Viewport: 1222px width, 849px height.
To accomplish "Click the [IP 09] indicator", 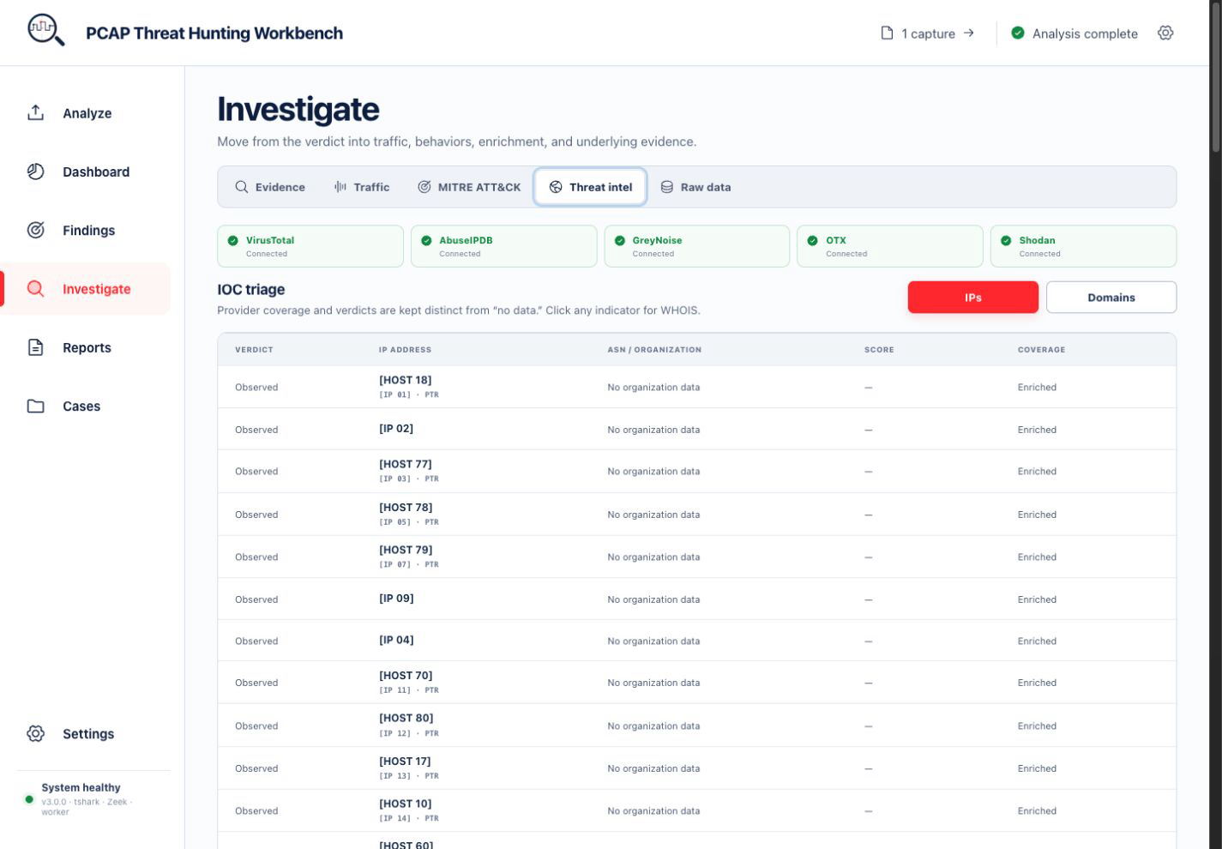I will click(x=396, y=599).
